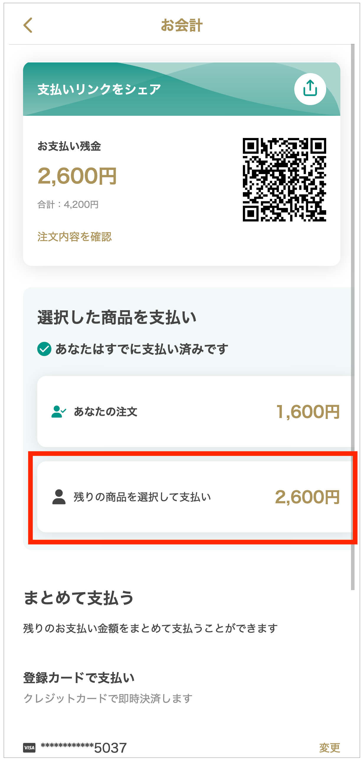Click the vertical scrollbar on the right
The image size is (364, 763).
(352, 317)
